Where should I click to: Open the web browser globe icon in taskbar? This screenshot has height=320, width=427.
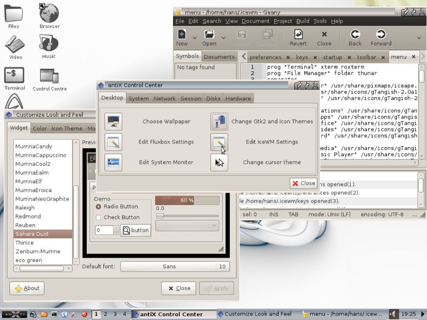64,314
